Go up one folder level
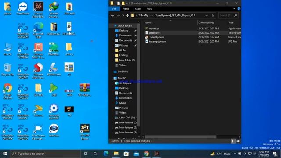 point(127,15)
